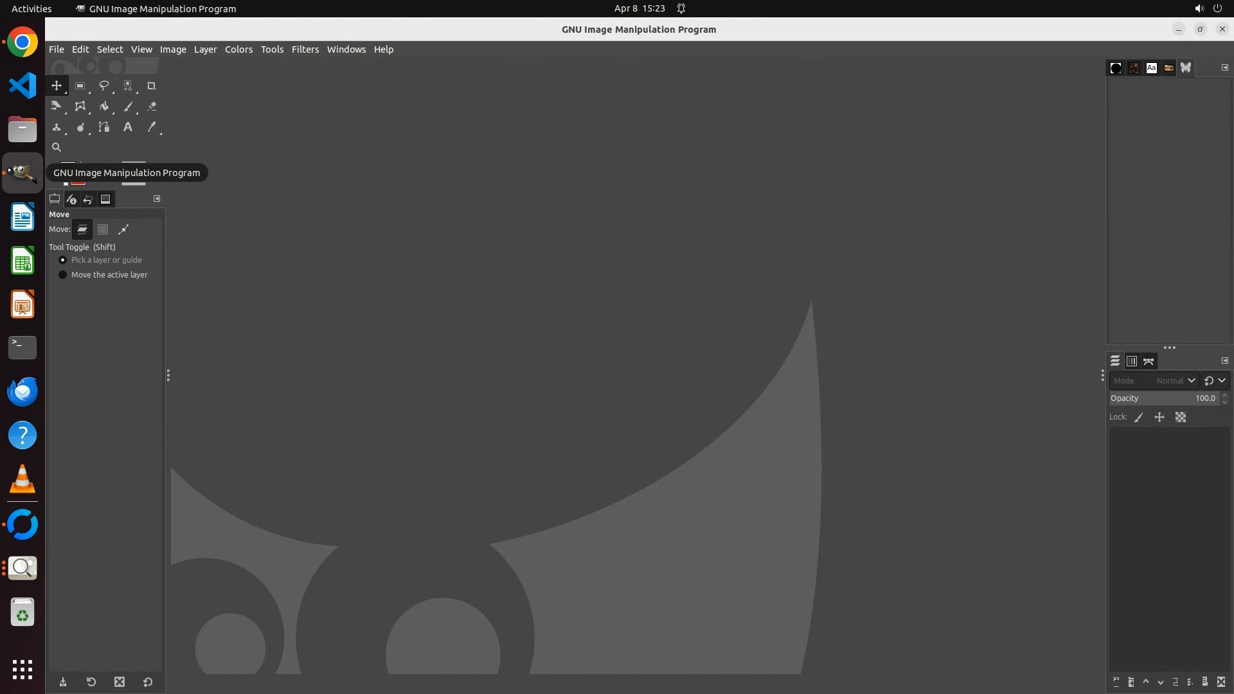
Task: Toggle the lock pixels brush icon
Action: click(1139, 418)
